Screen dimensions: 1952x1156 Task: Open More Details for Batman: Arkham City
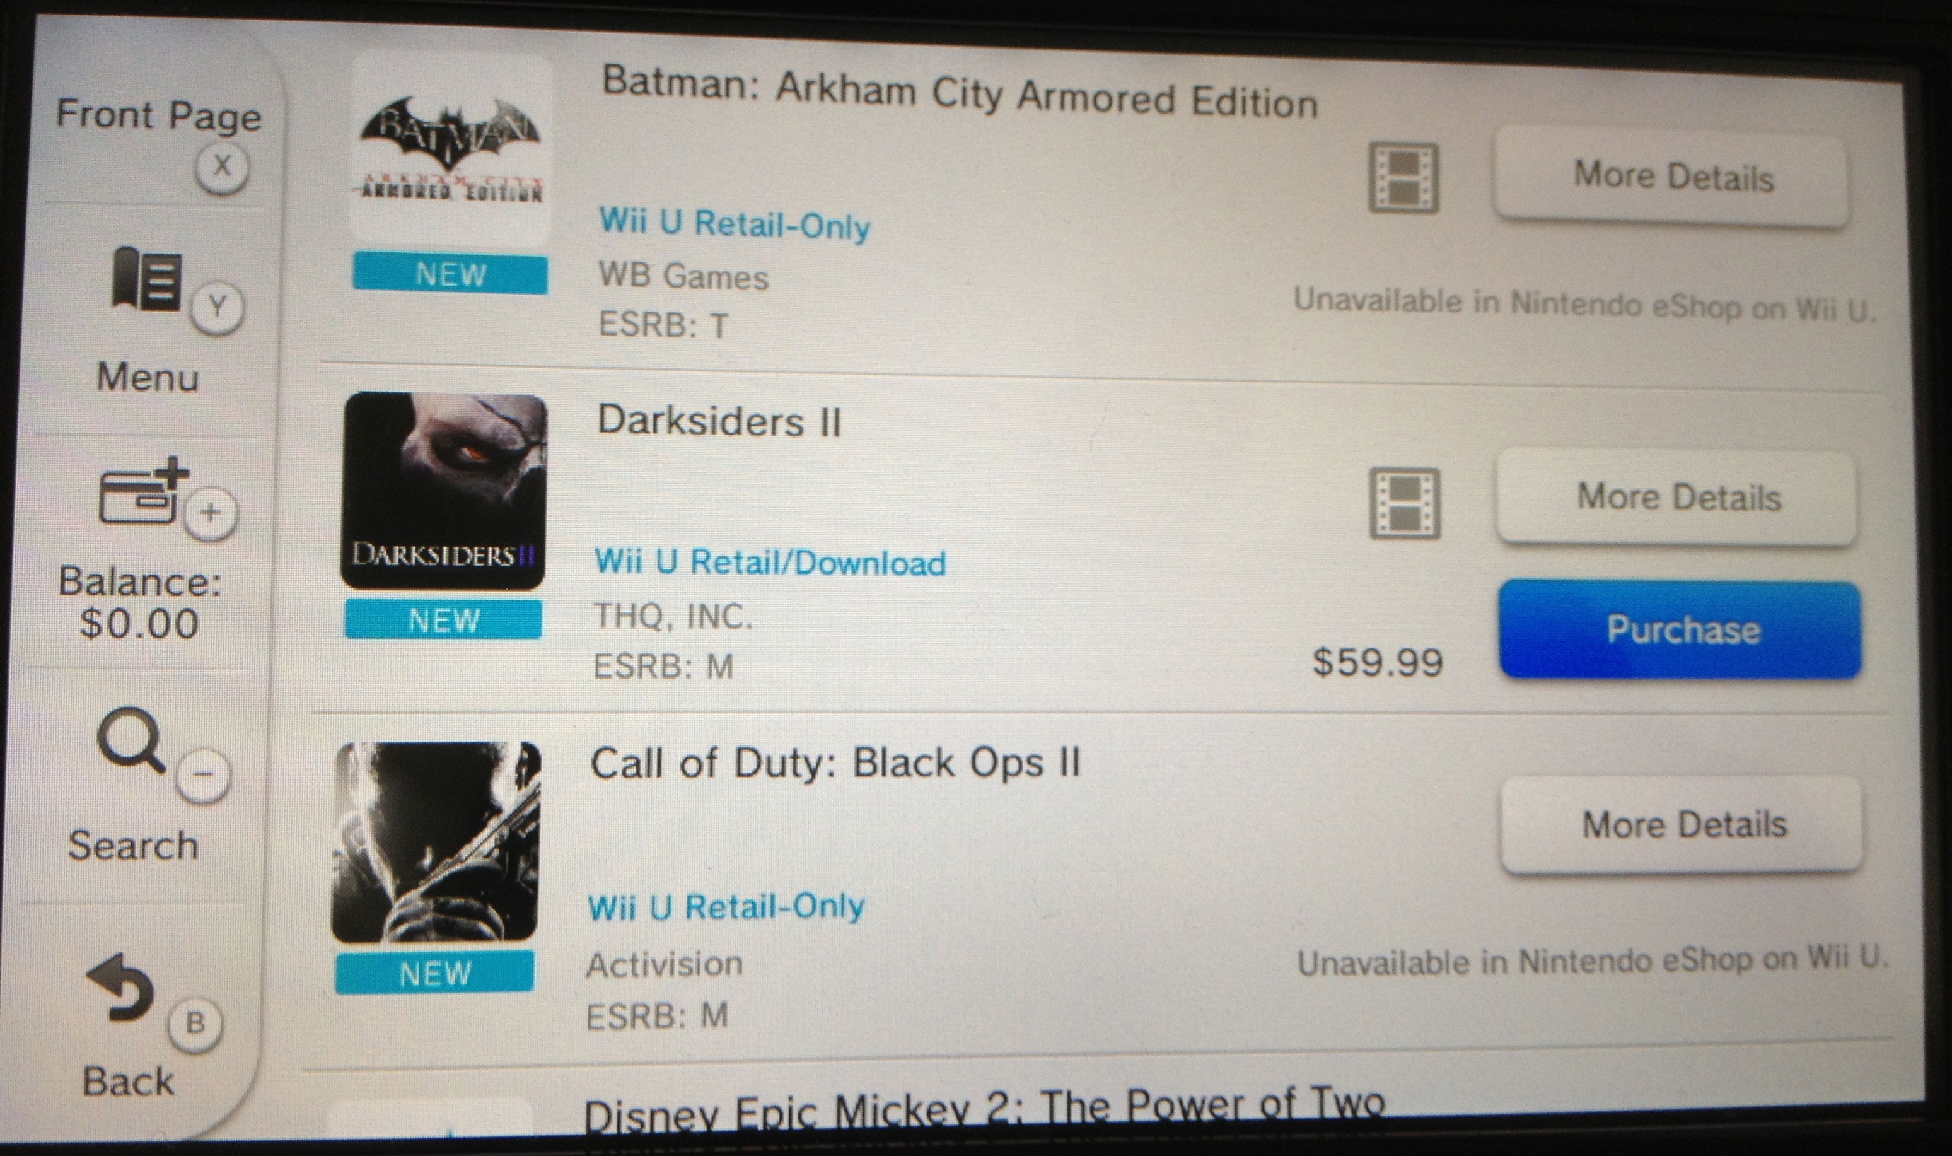coord(1671,177)
